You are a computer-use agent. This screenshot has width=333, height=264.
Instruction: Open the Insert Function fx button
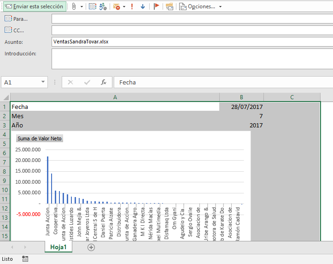click(x=104, y=82)
